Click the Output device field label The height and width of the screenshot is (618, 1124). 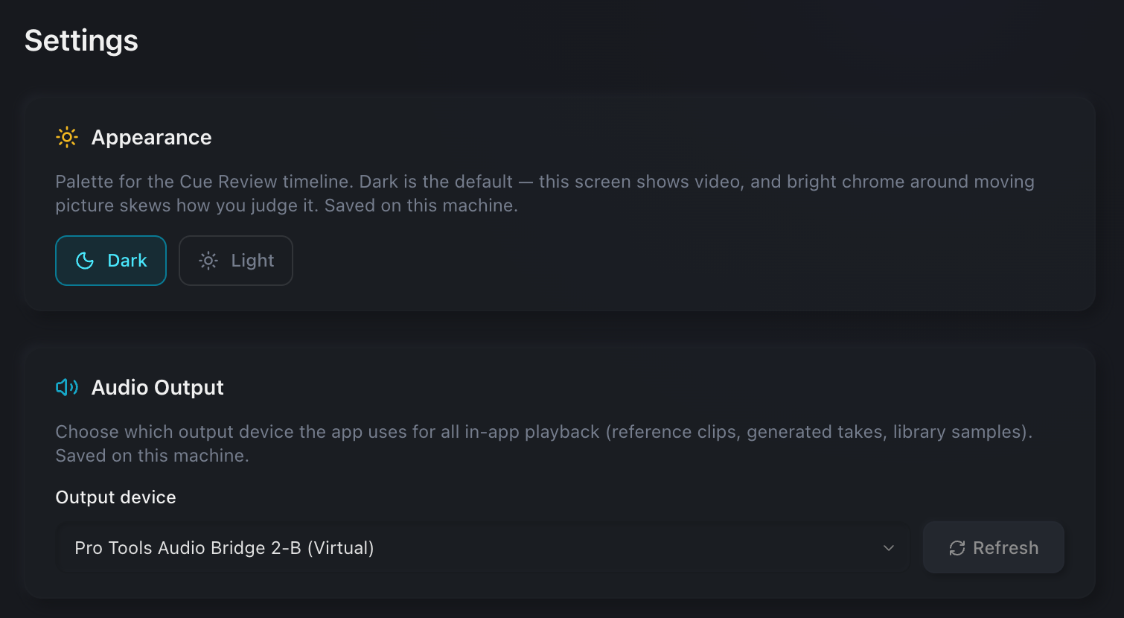(115, 497)
